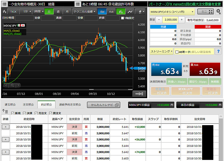This screenshot has width=224, height=161.
Task: Click pop-out icon on かんたんトレナビ
Action: 117,105
